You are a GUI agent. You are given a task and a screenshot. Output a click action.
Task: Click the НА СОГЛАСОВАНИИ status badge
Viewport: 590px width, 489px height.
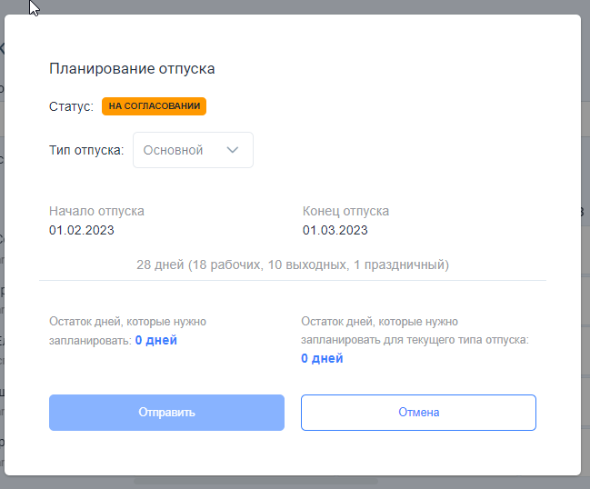[x=154, y=106]
